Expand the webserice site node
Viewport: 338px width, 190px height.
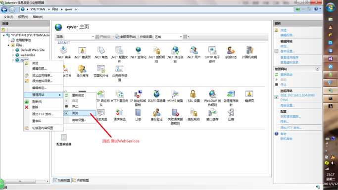pyautogui.click(x=13, y=55)
